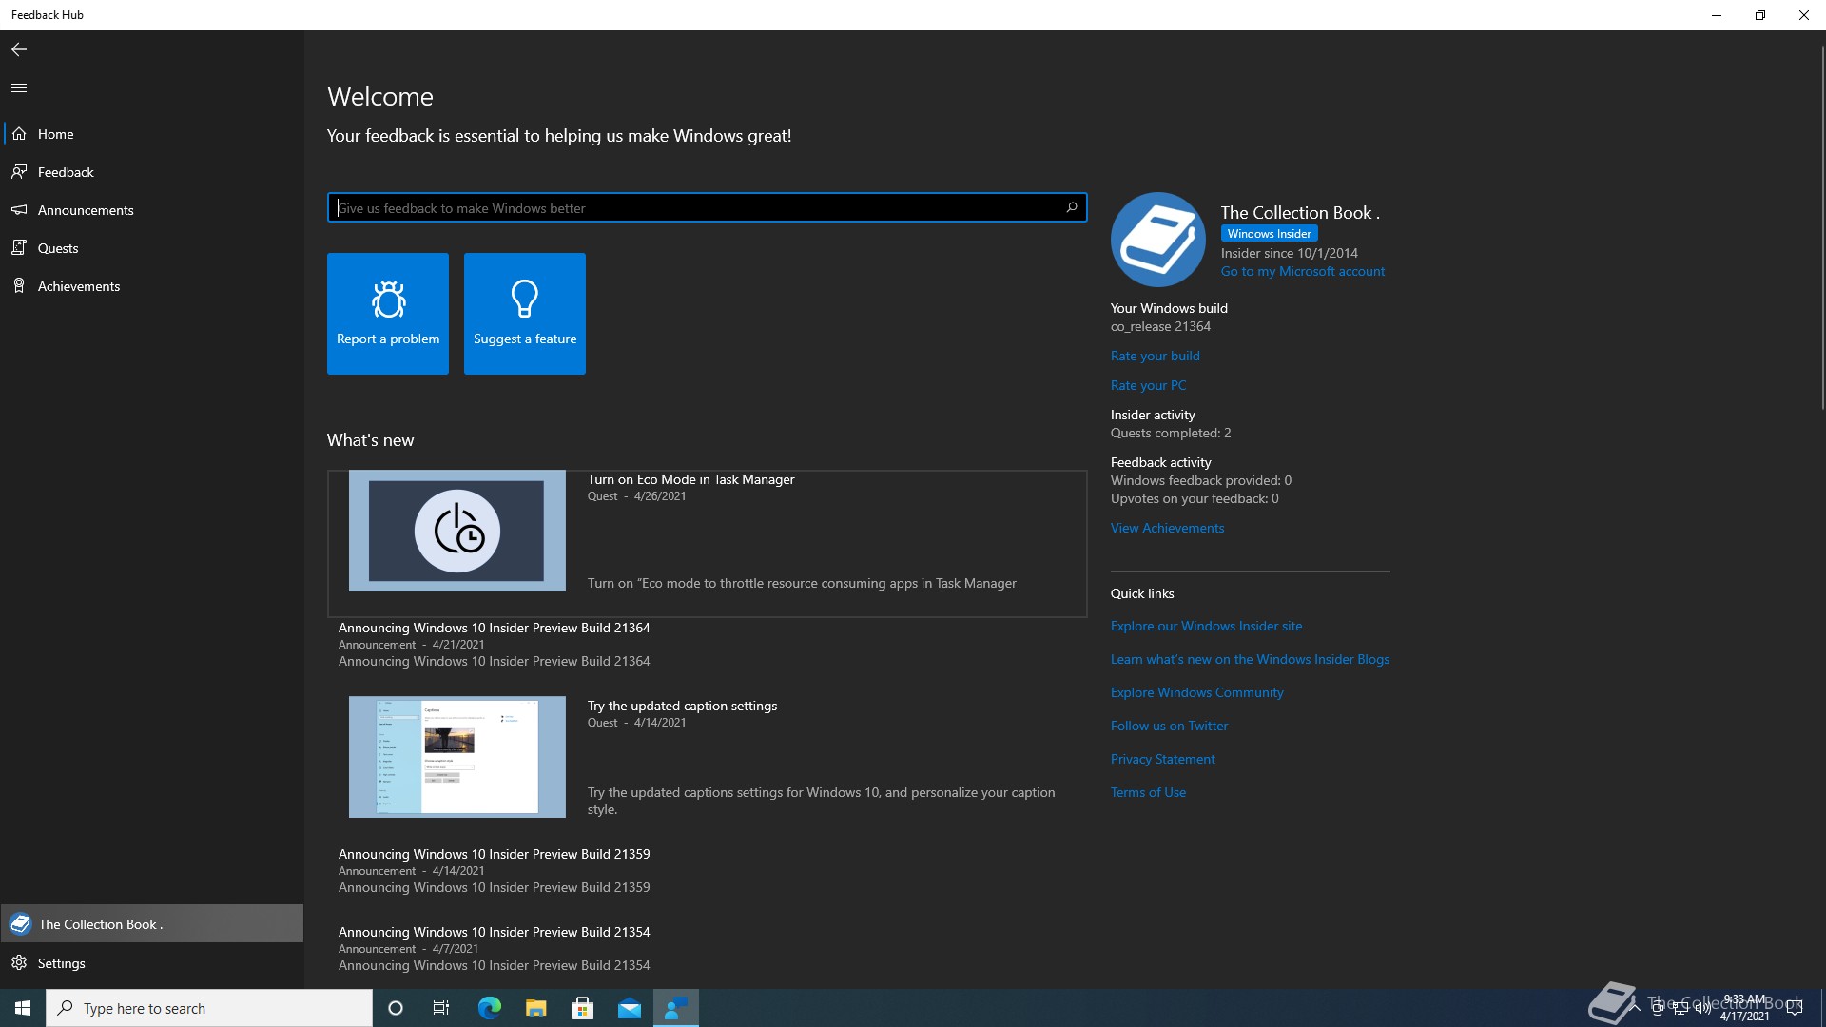Screen dimensions: 1826x1027
Task: Click The Collection Book profile avatar
Action: click(x=1158, y=240)
